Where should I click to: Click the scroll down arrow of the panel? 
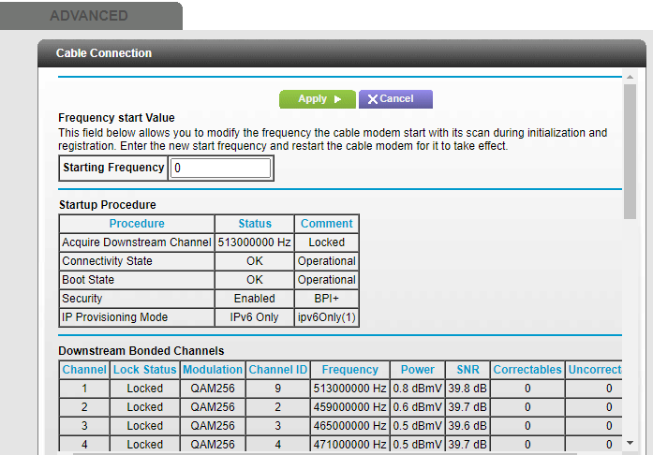(x=630, y=443)
